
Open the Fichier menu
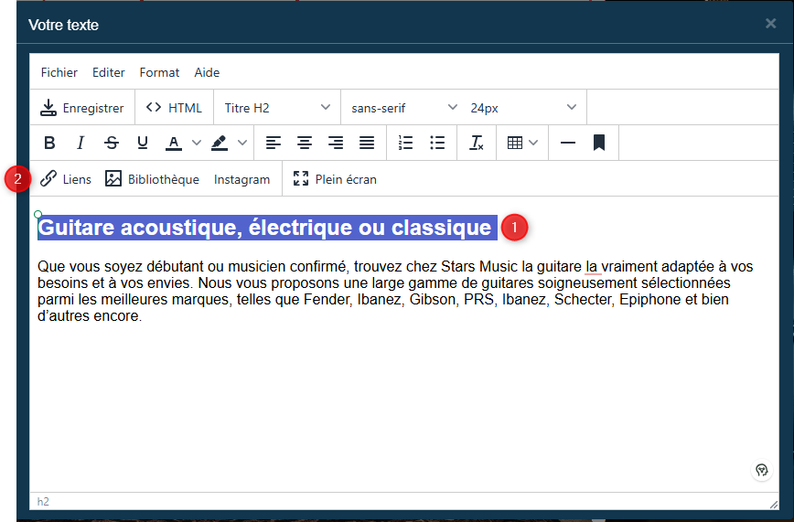pos(59,72)
